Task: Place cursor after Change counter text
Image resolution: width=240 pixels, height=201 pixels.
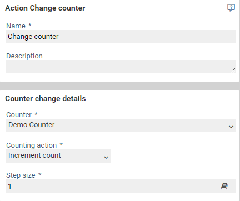Action: [59, 37]
